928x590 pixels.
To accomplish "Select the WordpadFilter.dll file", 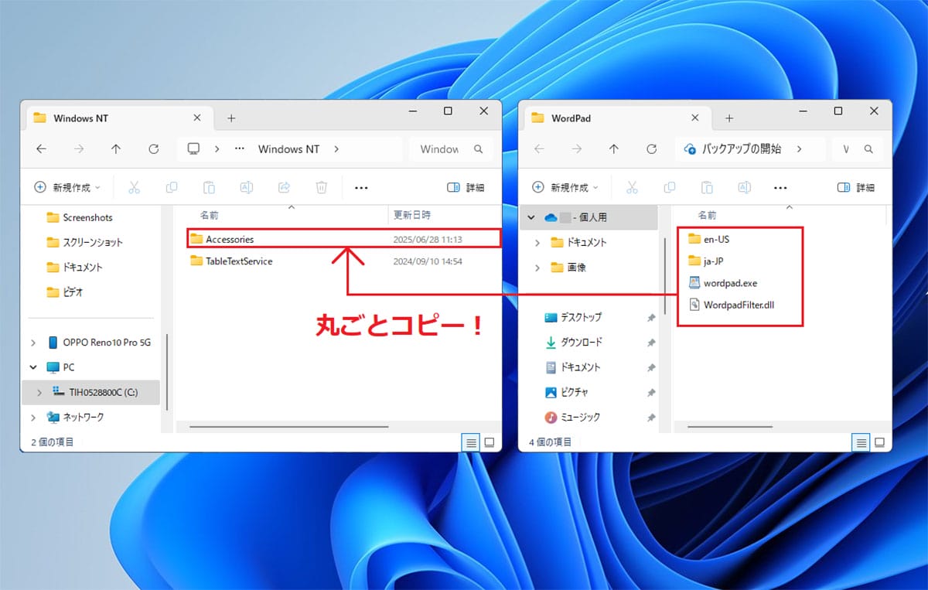I will tap(731, 305).
